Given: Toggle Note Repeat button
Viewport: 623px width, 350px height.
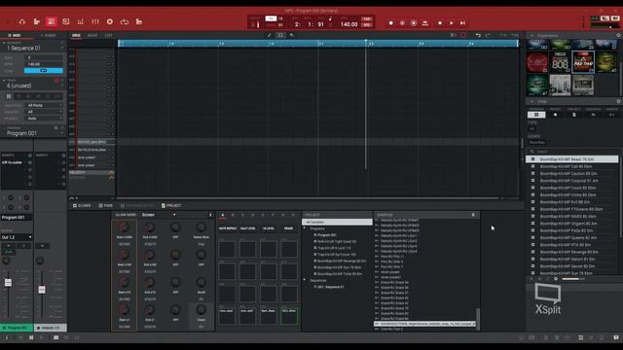Looking at the screenshot, I should click(228, 228).
